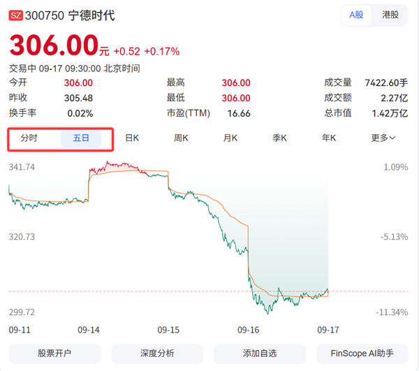Image resolution: width=419 pixels, height=371 pixels.
Task: Click the -5.13% percent axis label
Action: click(395, 237)
